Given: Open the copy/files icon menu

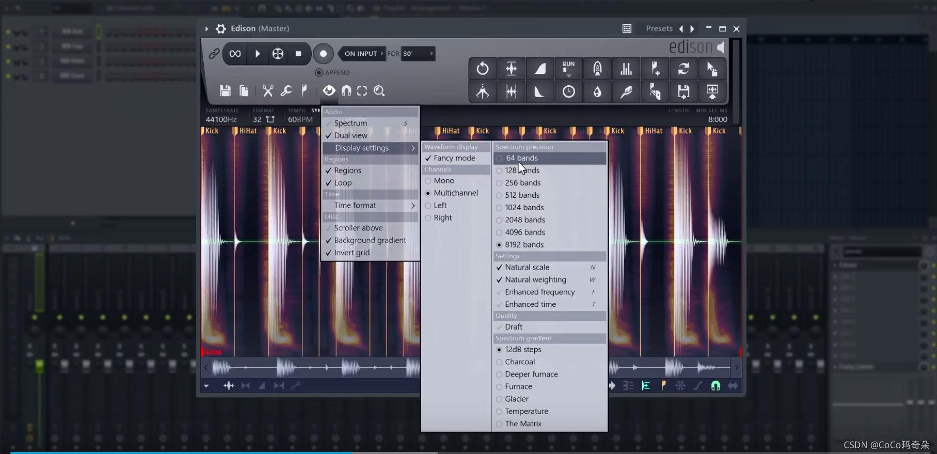Looking at the screenshot, I should pyautogui.click(x=243, y=91).
